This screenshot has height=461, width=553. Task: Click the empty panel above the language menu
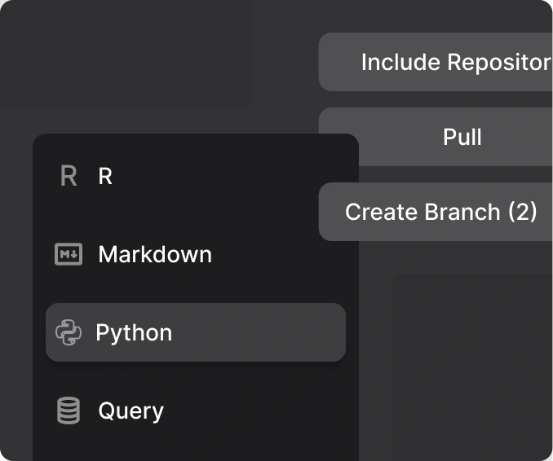tap(122, 53)
